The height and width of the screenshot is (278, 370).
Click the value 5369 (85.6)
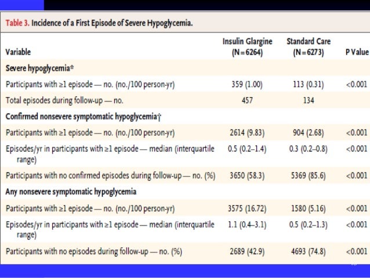(x=309, y=174)
